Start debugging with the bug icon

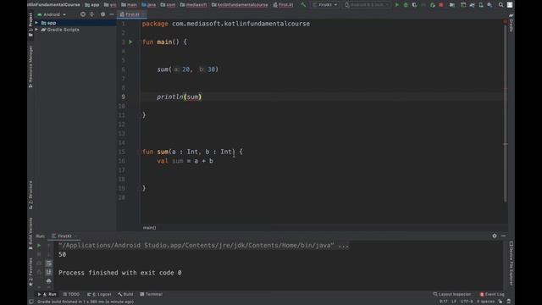pyautogui.click(x=406, y=5)
